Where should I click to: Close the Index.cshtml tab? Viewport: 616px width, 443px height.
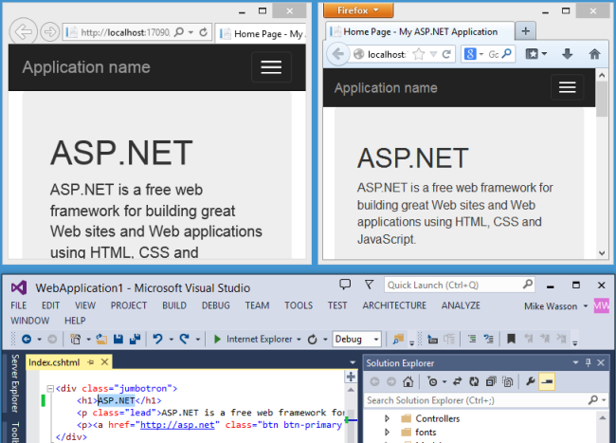(x=104, y=362)
